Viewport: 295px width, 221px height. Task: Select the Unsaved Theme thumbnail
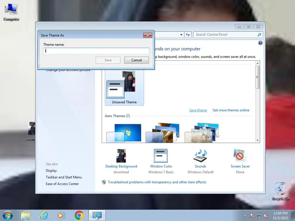tap(124, 87)
